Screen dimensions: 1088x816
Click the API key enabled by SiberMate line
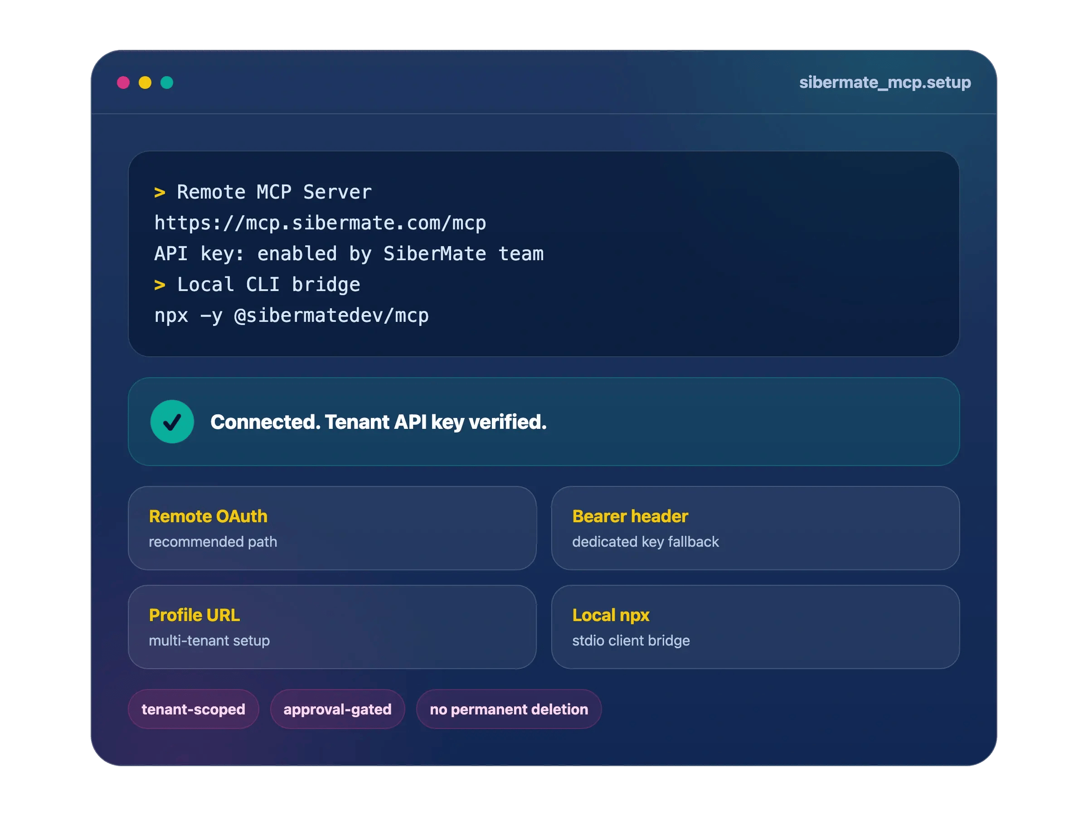tap(349, 254)
